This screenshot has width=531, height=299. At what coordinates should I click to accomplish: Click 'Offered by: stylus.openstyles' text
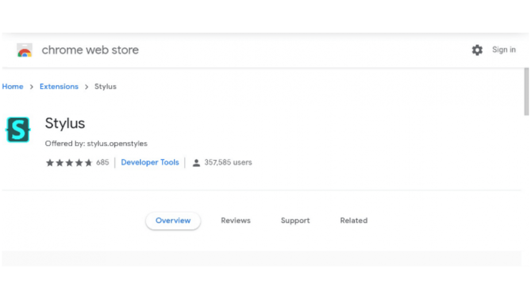(x=96, y=143)
